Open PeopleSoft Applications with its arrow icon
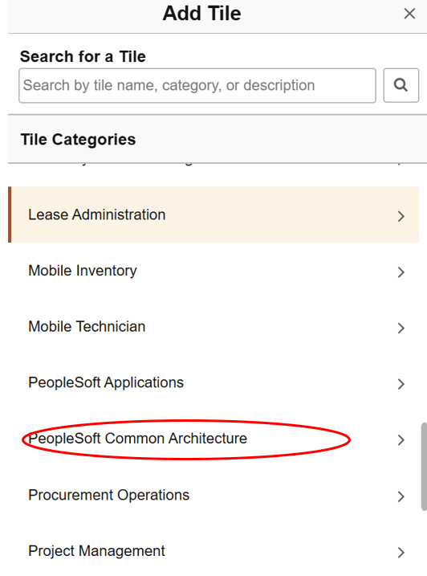427x576 pixels. tap(401, 384)
